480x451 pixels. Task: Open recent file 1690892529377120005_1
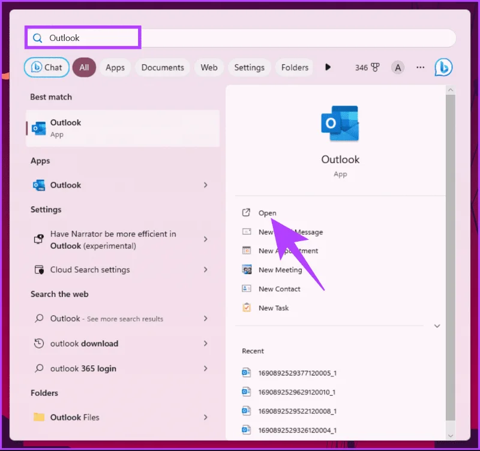coord(297,373)
